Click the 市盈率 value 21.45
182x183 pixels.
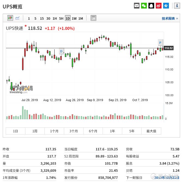coord(114,171)
